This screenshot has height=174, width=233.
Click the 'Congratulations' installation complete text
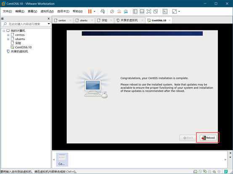pos(154,78)
